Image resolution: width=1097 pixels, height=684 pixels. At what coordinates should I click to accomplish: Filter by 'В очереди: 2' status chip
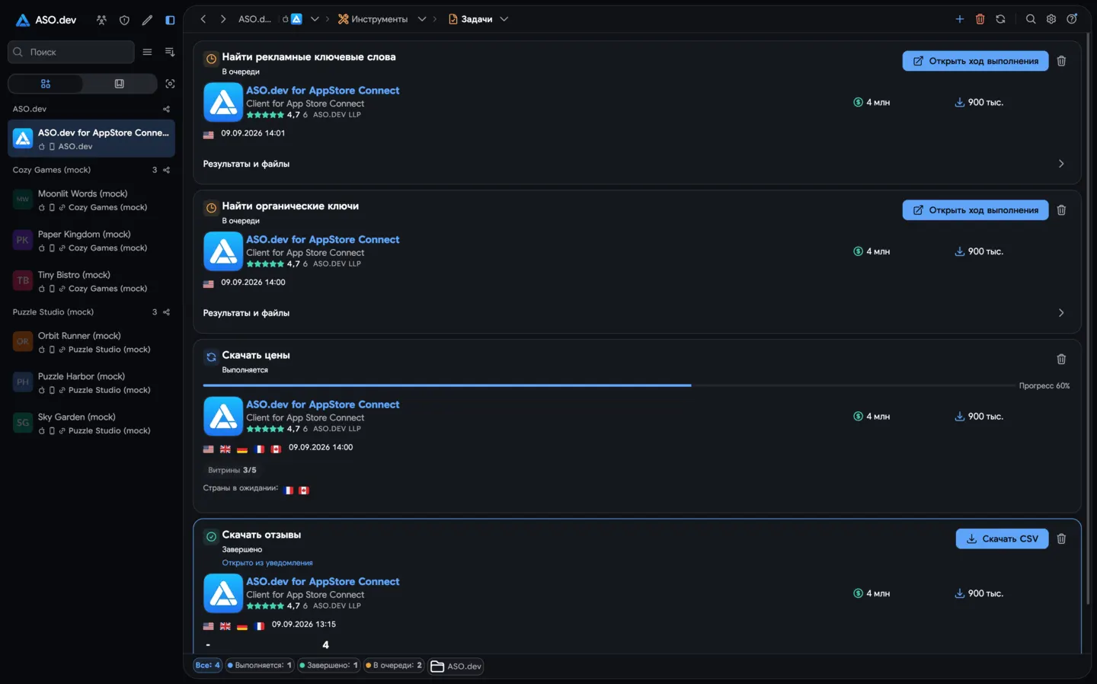click(394, 665)
